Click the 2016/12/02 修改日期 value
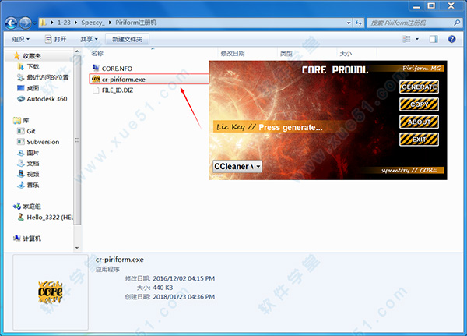Screen dimensions: 467x336 pyautogui.click(x=184, y=278)
